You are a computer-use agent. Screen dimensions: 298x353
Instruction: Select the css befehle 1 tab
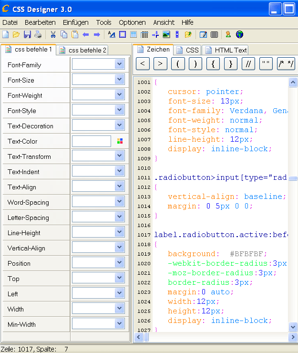tap(29, 49)
